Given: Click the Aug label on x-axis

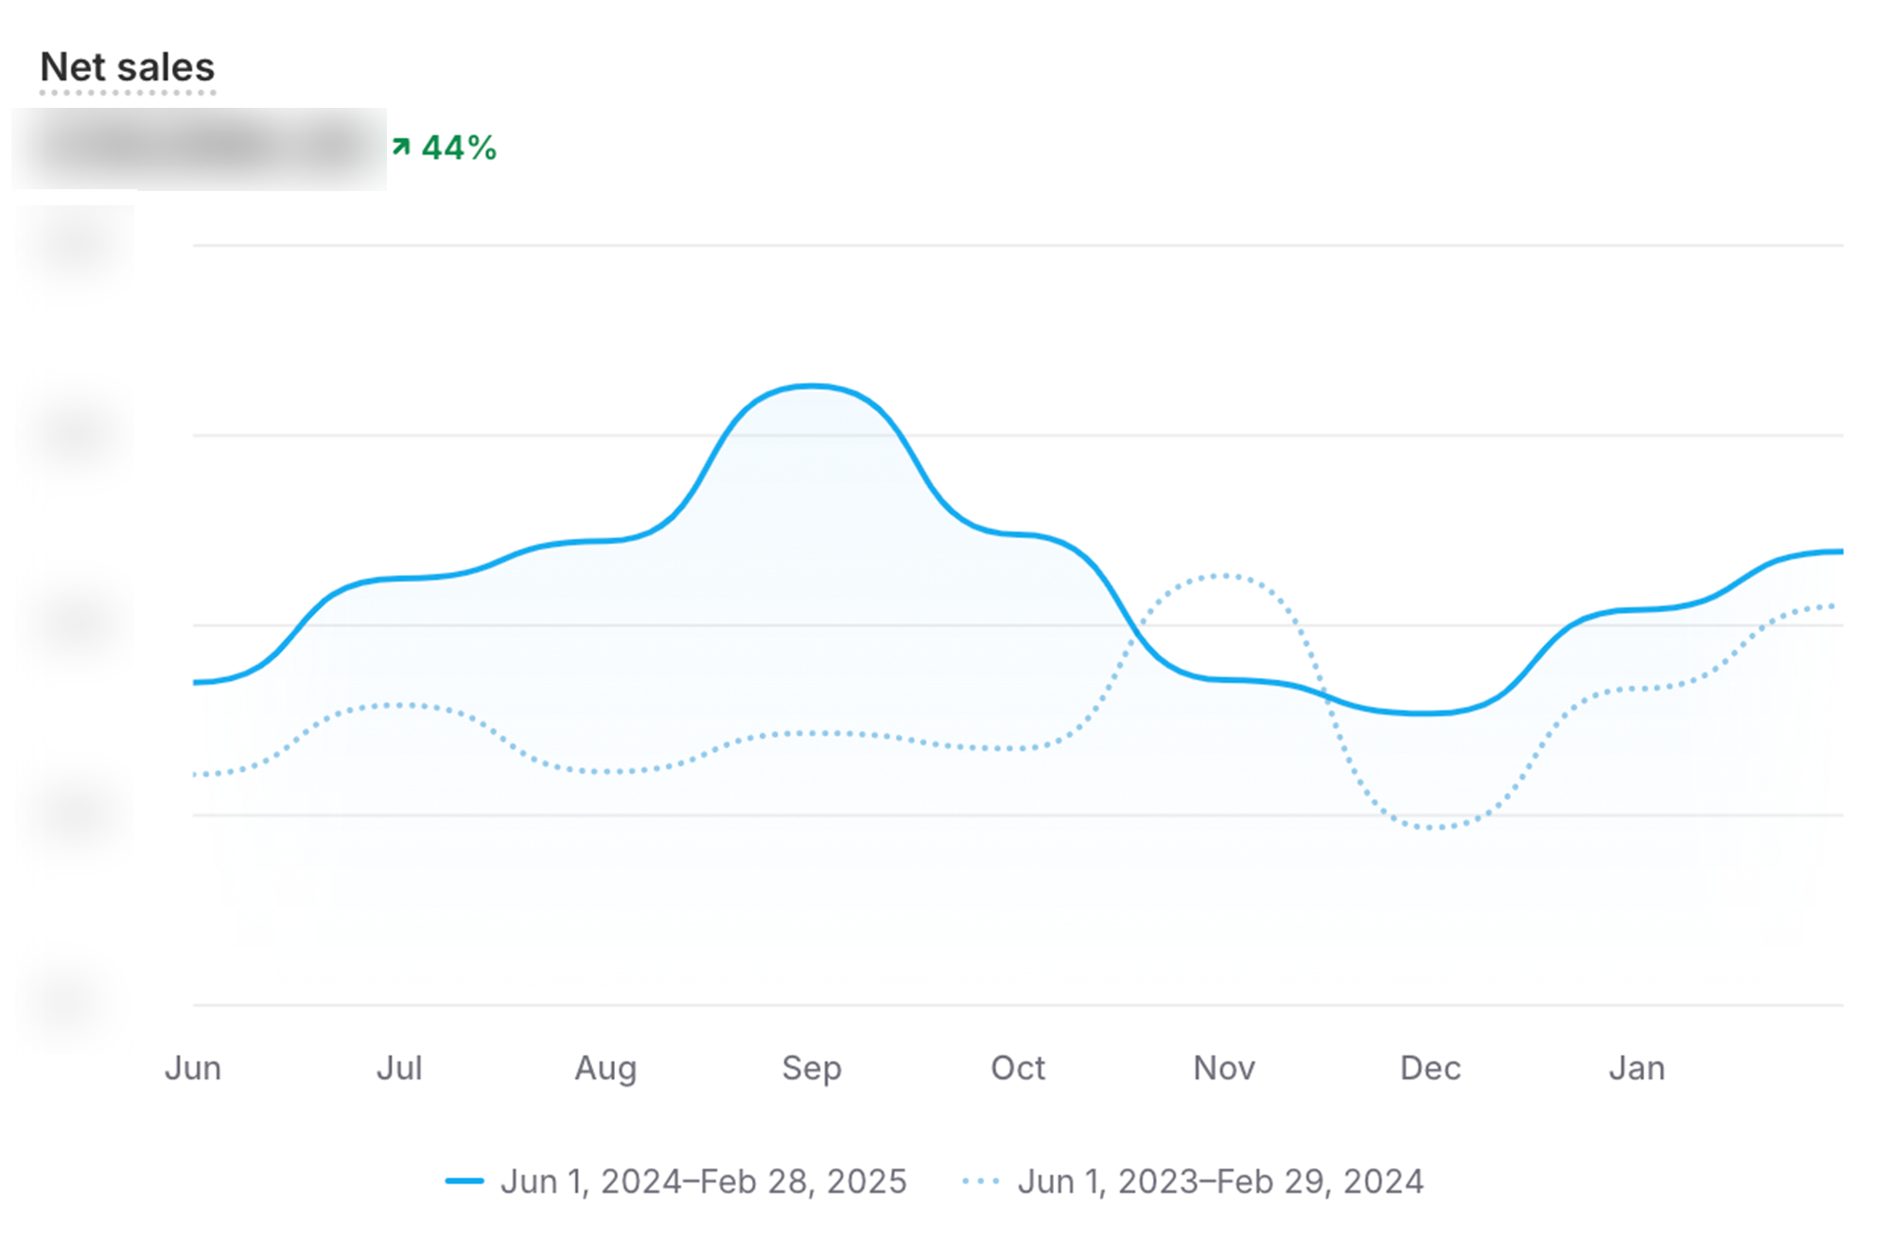Looking at the screenshot, I should point(605,1068).
